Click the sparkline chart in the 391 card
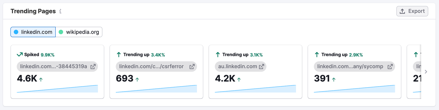 point(354,89)
